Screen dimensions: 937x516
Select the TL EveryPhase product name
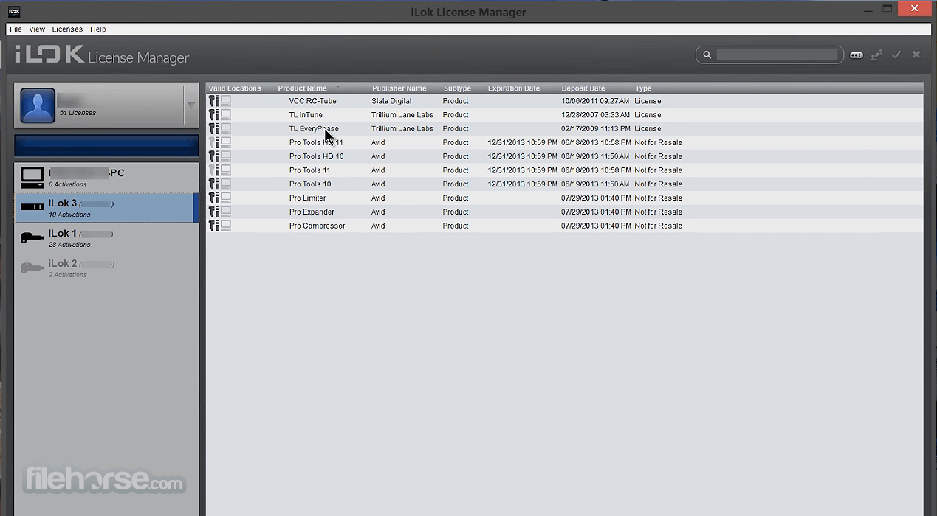coord(314,128)
